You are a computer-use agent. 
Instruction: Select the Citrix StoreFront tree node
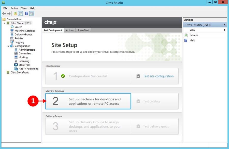[20, 72]
